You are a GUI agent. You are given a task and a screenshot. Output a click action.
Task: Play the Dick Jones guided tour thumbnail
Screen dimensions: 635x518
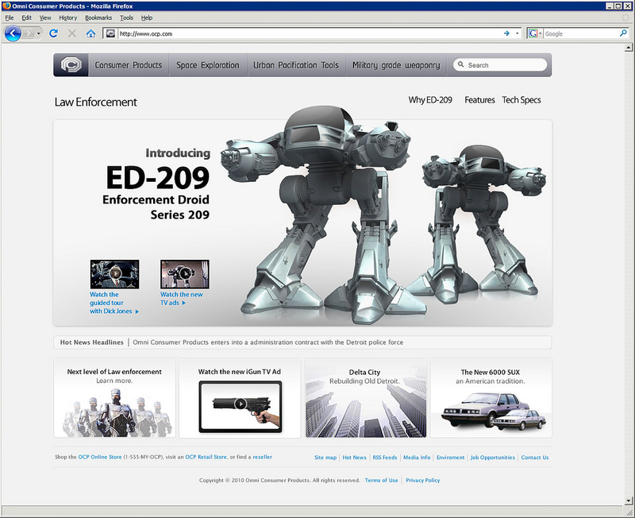click(x=114, y=274)
